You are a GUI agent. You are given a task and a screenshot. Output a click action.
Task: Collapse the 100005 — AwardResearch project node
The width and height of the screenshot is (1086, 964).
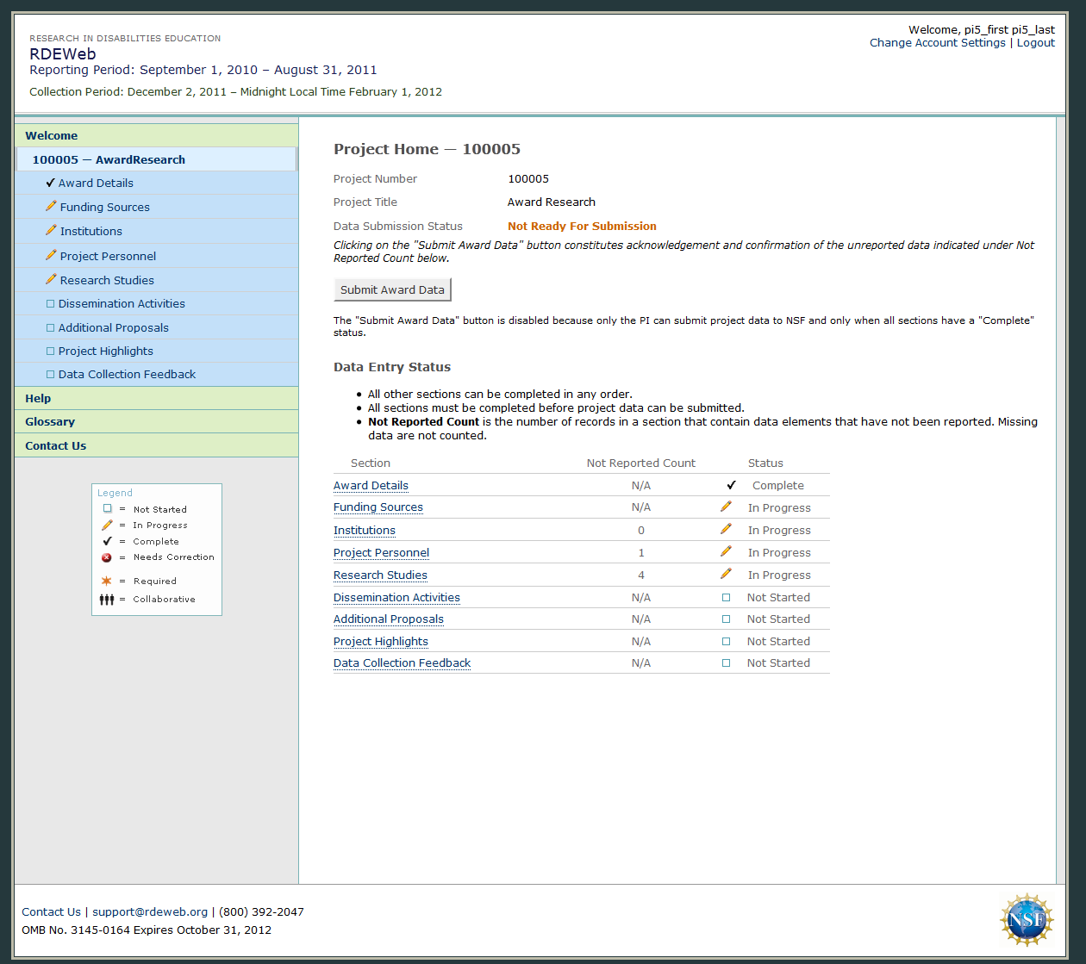[x=109, y=159]
